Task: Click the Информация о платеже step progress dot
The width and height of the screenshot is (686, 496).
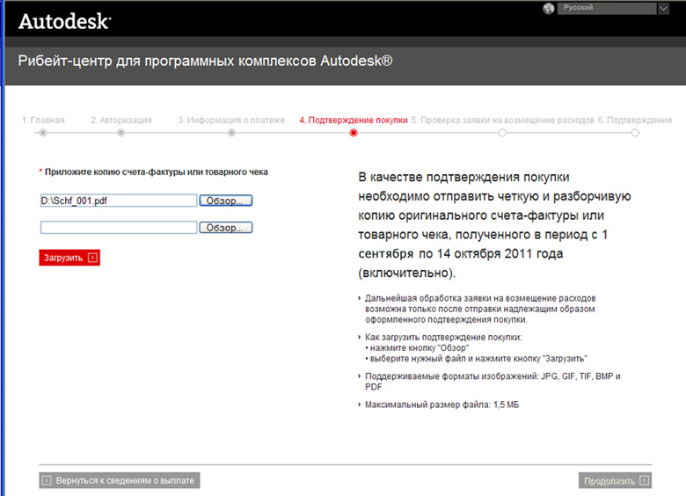Action: click(231, 133)
